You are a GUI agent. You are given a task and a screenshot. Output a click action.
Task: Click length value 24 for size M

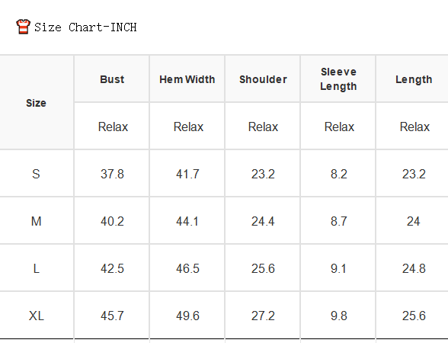(414, 221)
